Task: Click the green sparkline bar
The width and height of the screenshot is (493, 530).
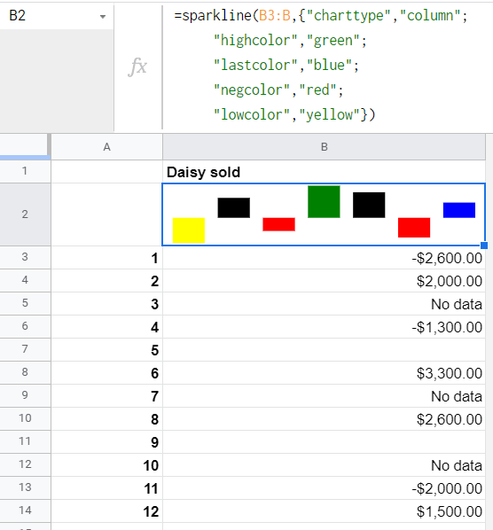Action: 324,201
